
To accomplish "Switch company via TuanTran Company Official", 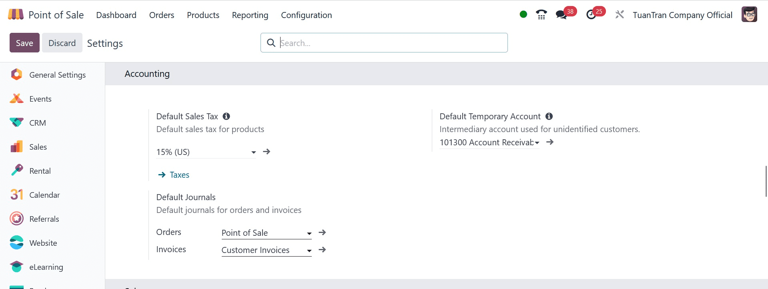I will click(682, 15).
